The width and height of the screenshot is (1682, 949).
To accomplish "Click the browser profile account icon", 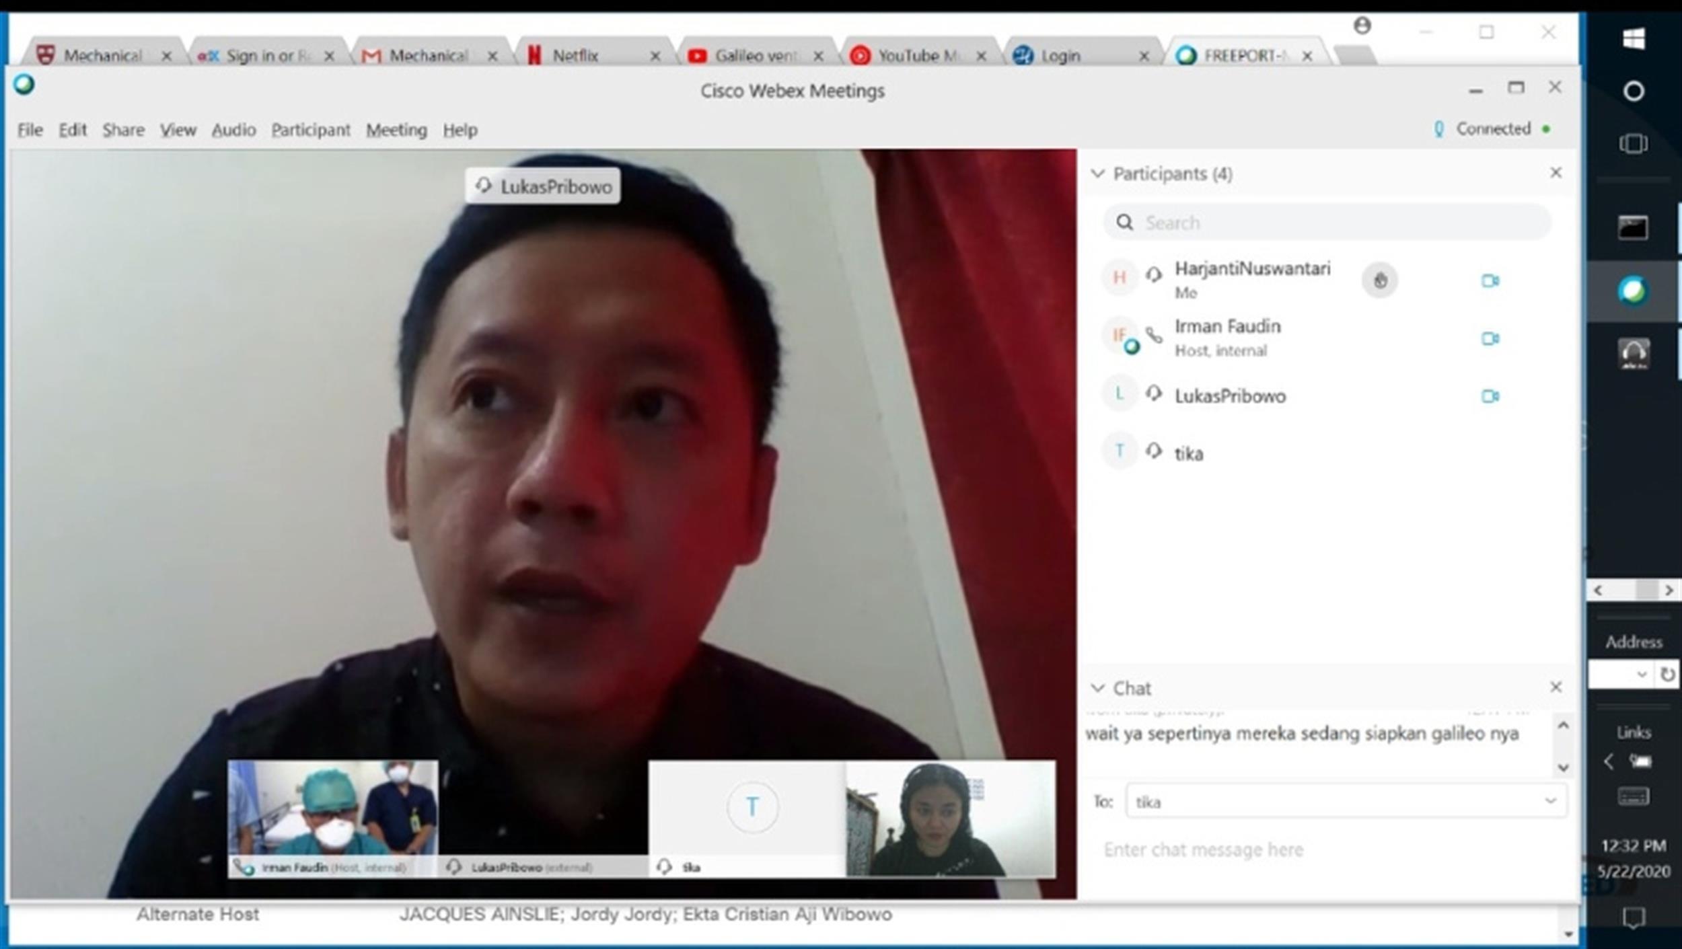I will tap(1362, 26).
